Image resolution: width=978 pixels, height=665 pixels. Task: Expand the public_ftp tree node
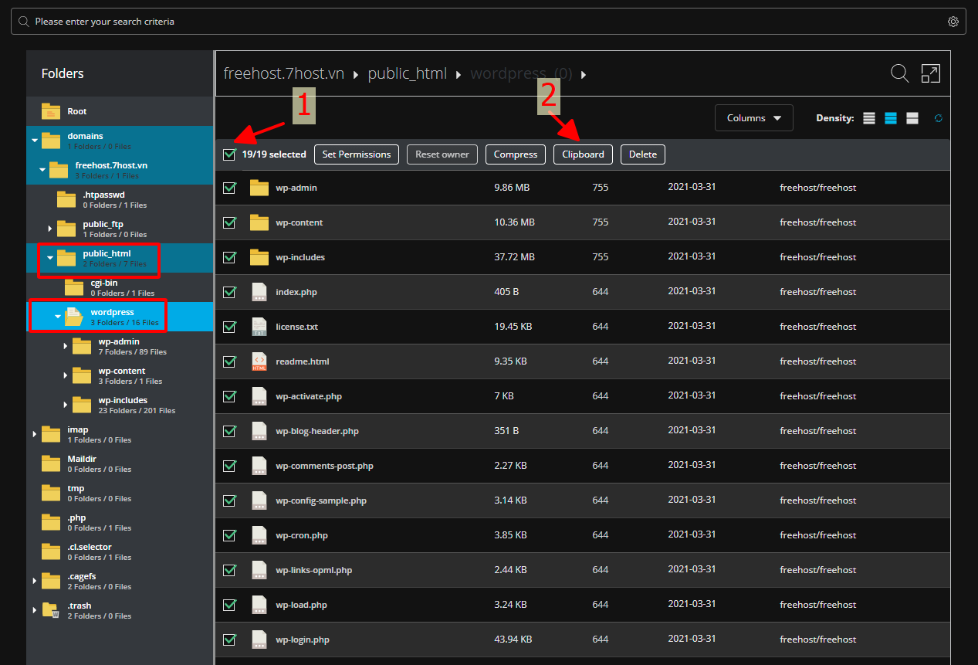(49, 229)
